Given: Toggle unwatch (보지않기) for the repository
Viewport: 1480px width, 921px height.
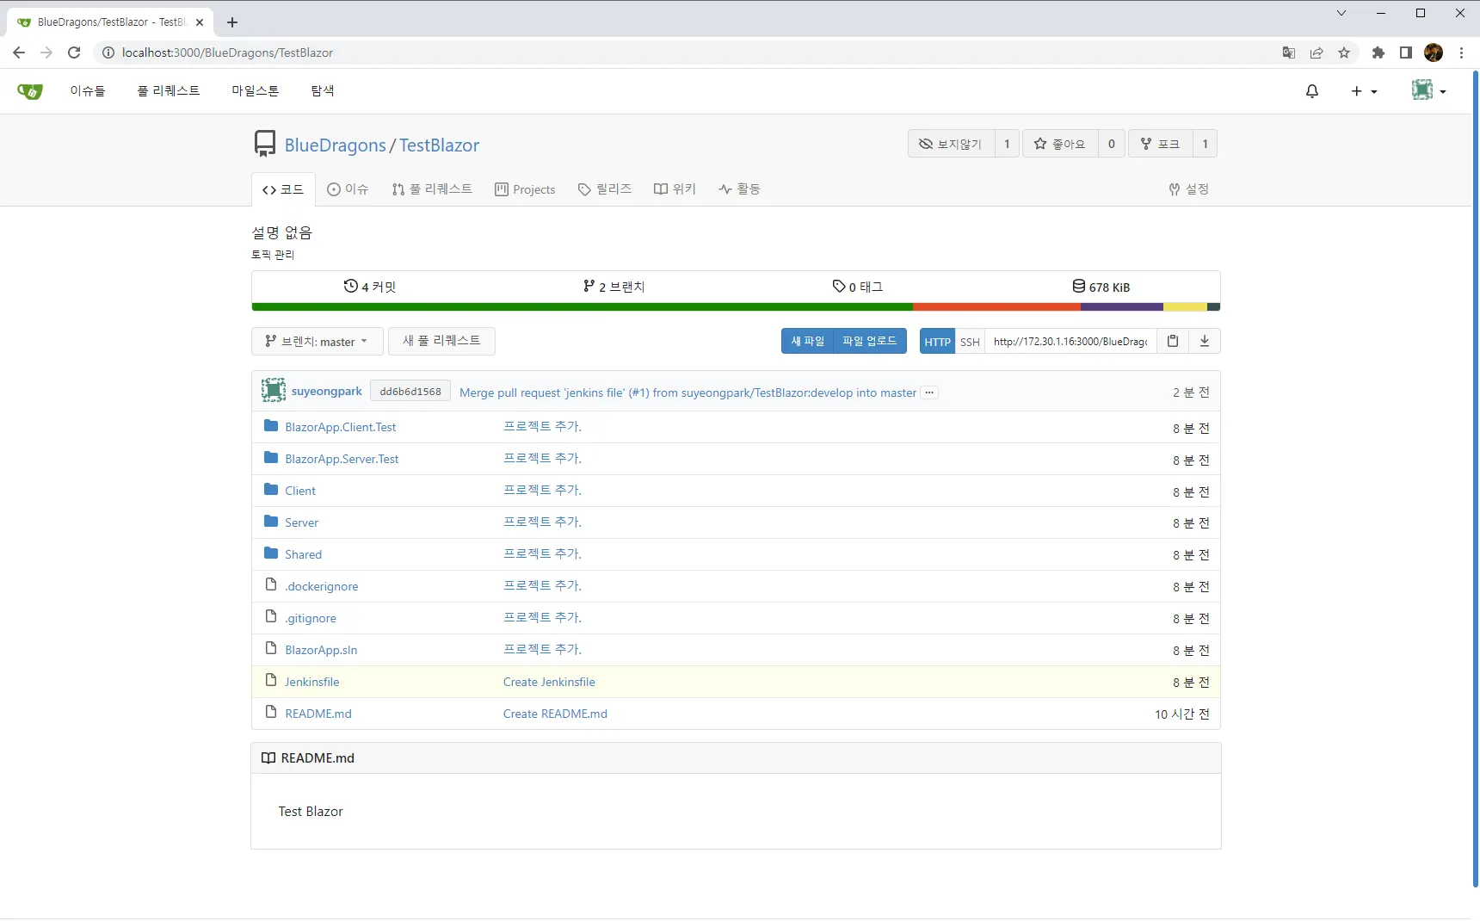Looking at the screenshot, I should [951, 144].
